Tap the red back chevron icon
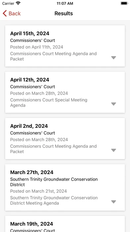Viewport: 130px width, 232px height. [x=5, y=13]
